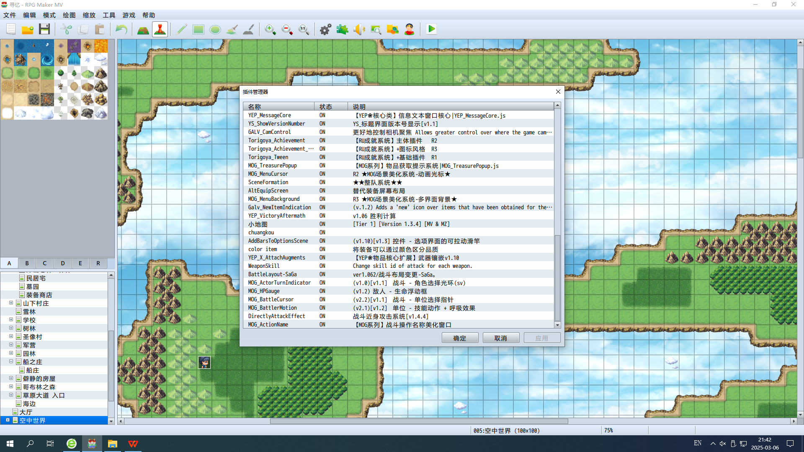
Task: Select the Ellipse drawing tool
Action: tap(215, 29)
